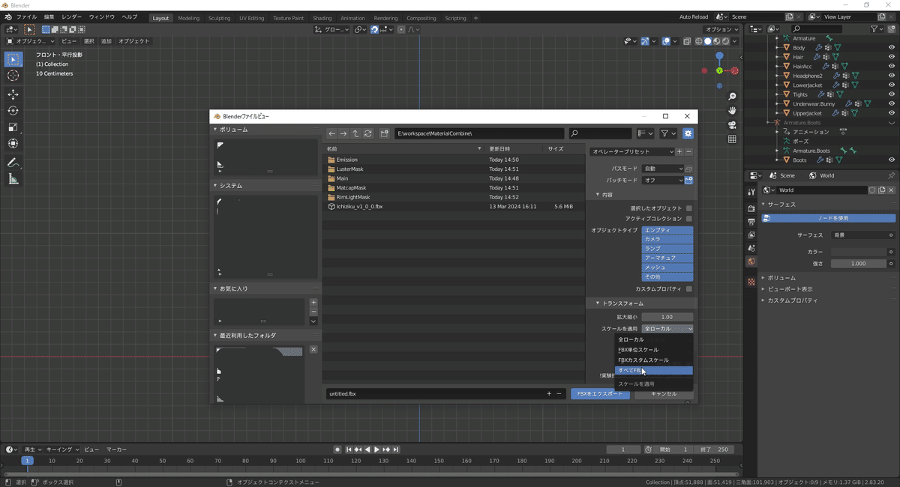Image resolution: width=900 pixels, height=487 pixels.
Task: Select the Move tool in viewport toolbar
Action: click(13, 94)
